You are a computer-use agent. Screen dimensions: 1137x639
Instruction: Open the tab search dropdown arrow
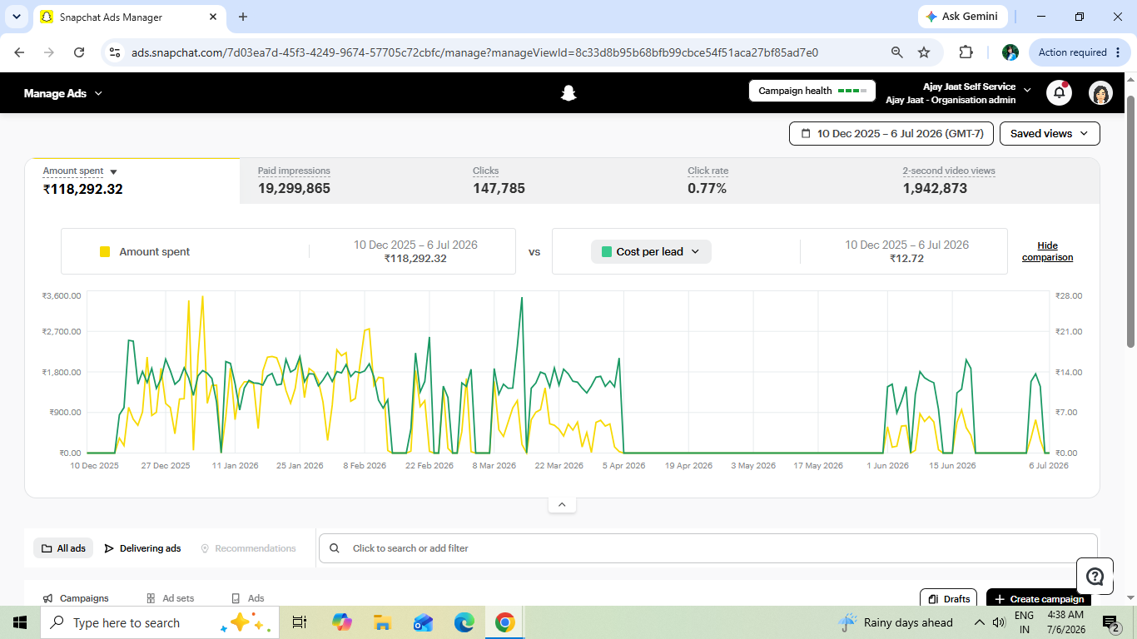point(18,17)
